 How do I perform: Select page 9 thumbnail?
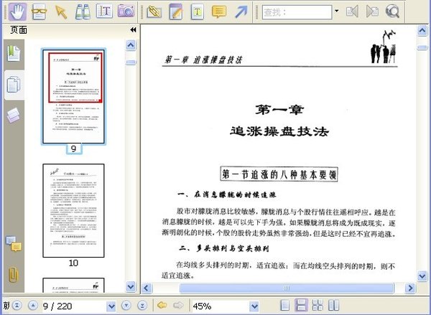tap(74, 96)
